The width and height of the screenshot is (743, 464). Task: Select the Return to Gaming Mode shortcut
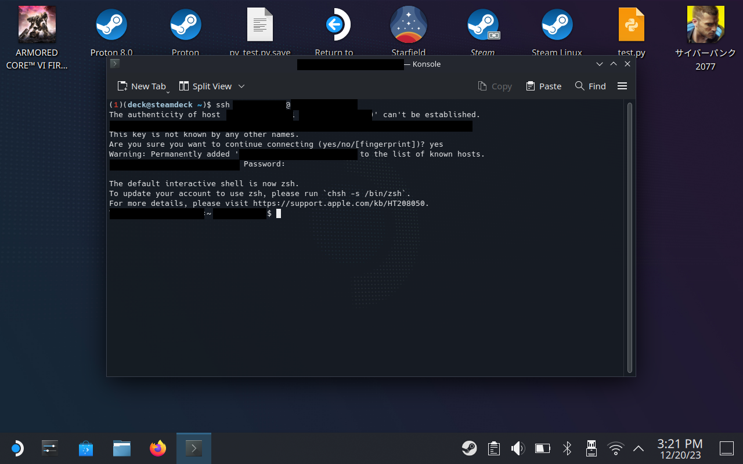click(334, 24)
